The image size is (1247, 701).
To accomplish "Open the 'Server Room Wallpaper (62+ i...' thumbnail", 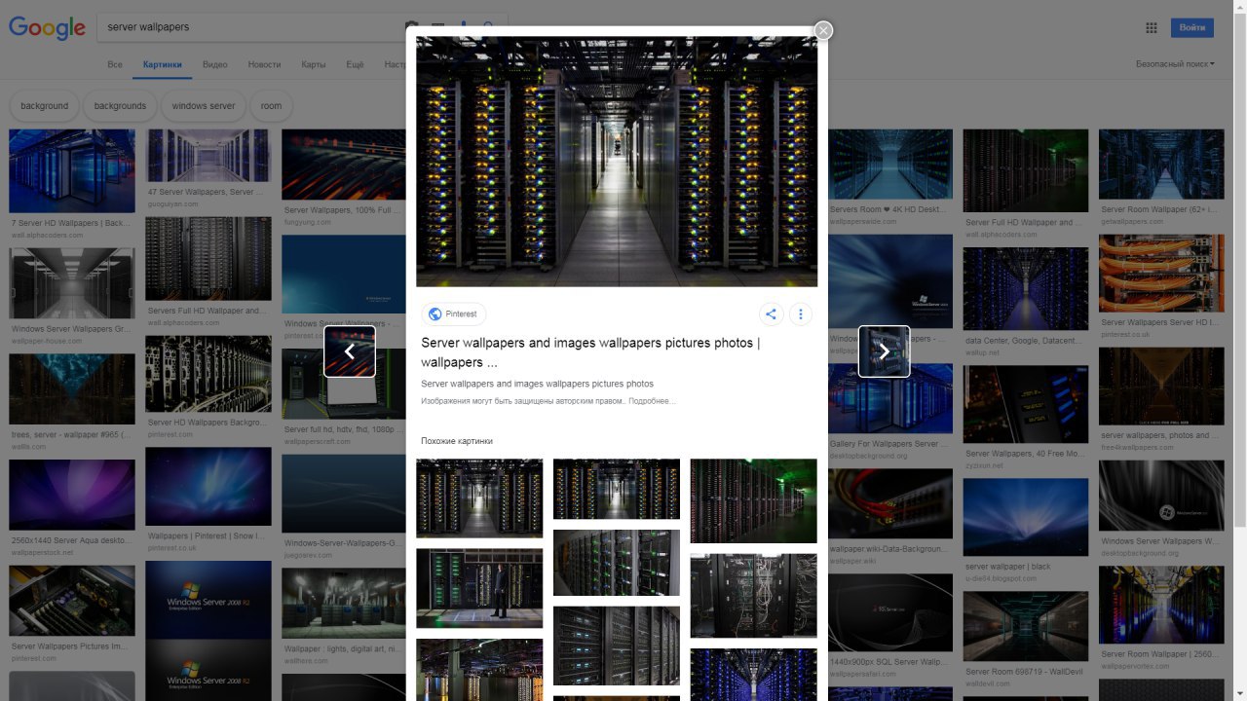I will [x=1161, y=165].
